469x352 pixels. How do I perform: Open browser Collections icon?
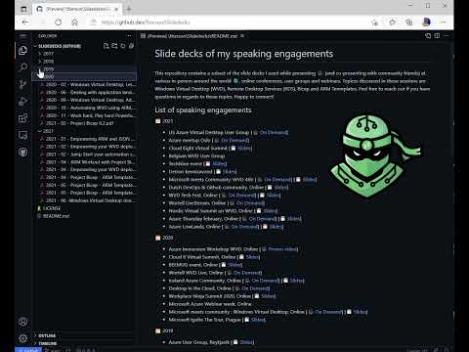click(x=409, y=22)
